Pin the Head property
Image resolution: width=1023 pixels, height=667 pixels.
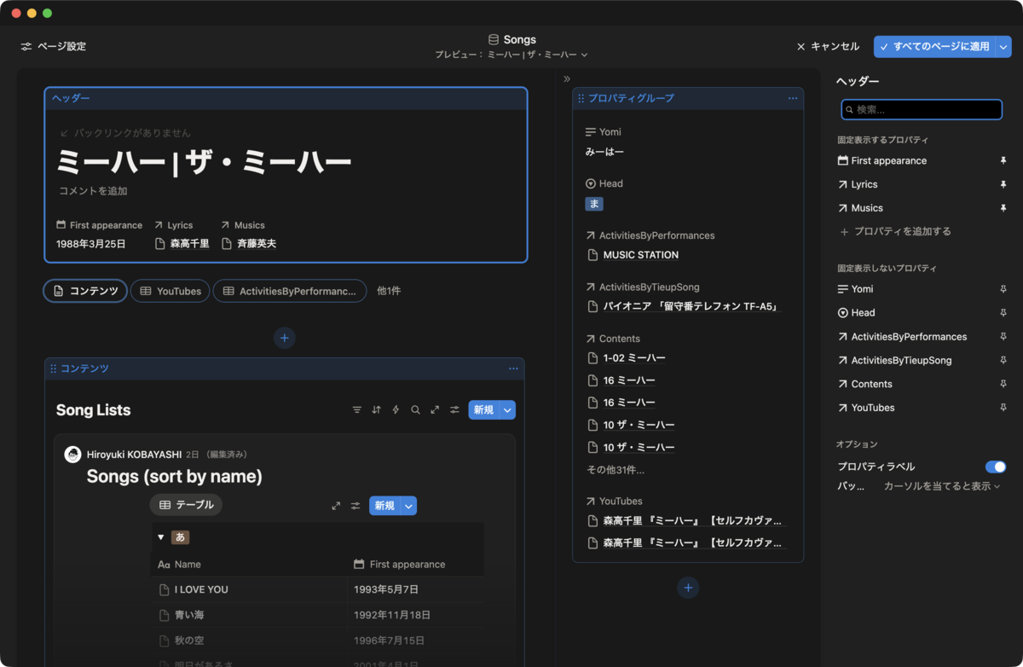[1003, 313]
